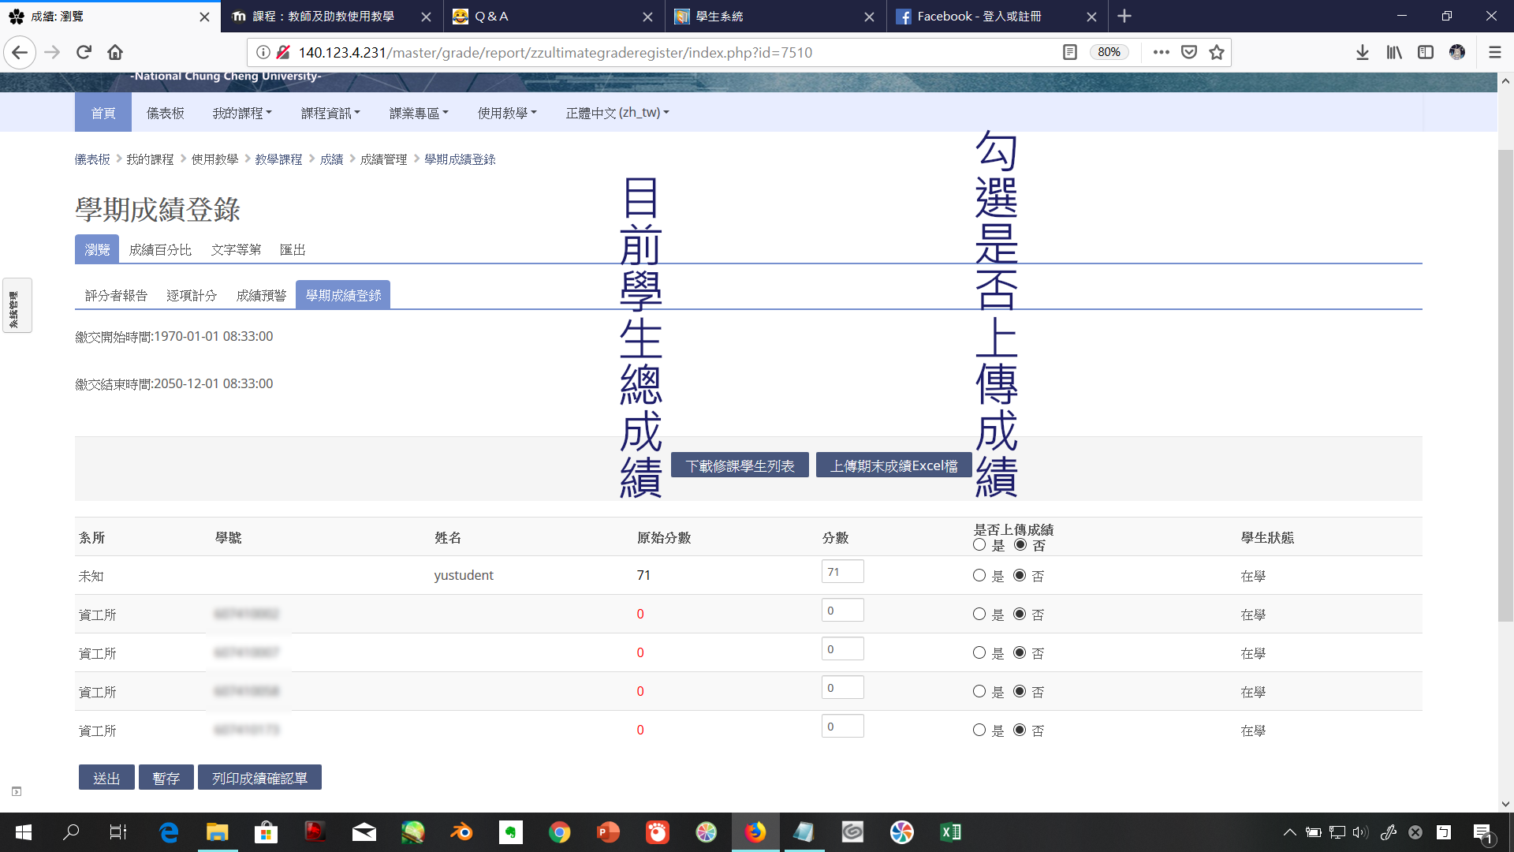Screen dimensions: 1514x852
Task: Bookmark this page using the star icon
Action: [x=1216, y=52]
